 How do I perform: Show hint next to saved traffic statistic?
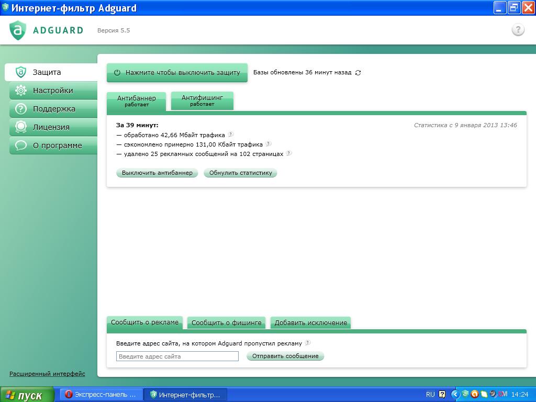pos(269,144)
